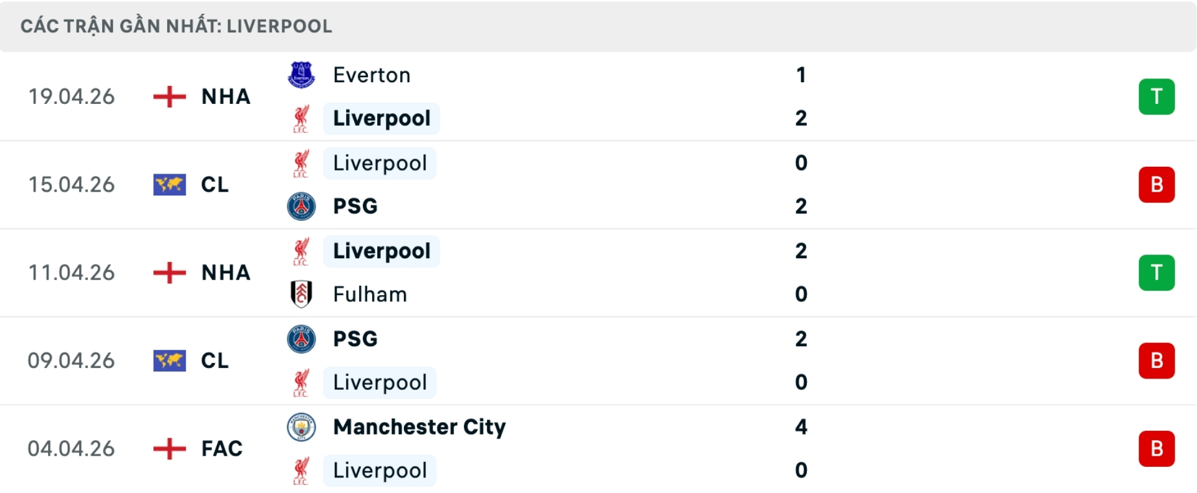The width and height of the screenshot is (1197, 493).
Task: Open the Manchester City team link
Action: 419,427
